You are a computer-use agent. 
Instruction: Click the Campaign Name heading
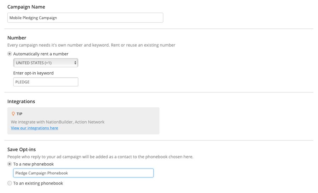26,7
